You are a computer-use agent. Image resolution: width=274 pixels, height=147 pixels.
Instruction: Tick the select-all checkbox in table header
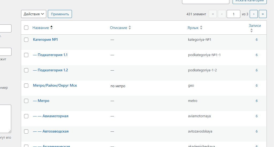tap(26, 28)
